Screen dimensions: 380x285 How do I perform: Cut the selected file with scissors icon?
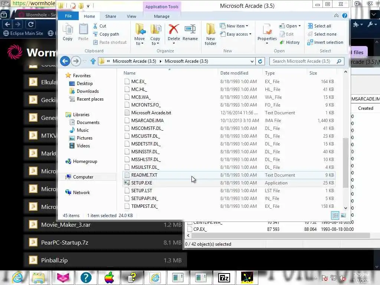click(99, 26)
